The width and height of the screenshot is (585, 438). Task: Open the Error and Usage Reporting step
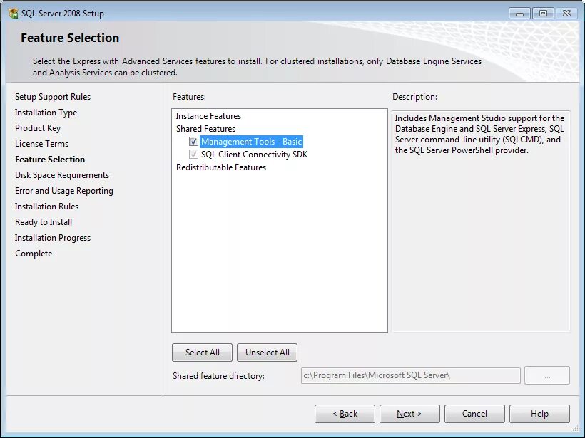(x=63, y=190)
